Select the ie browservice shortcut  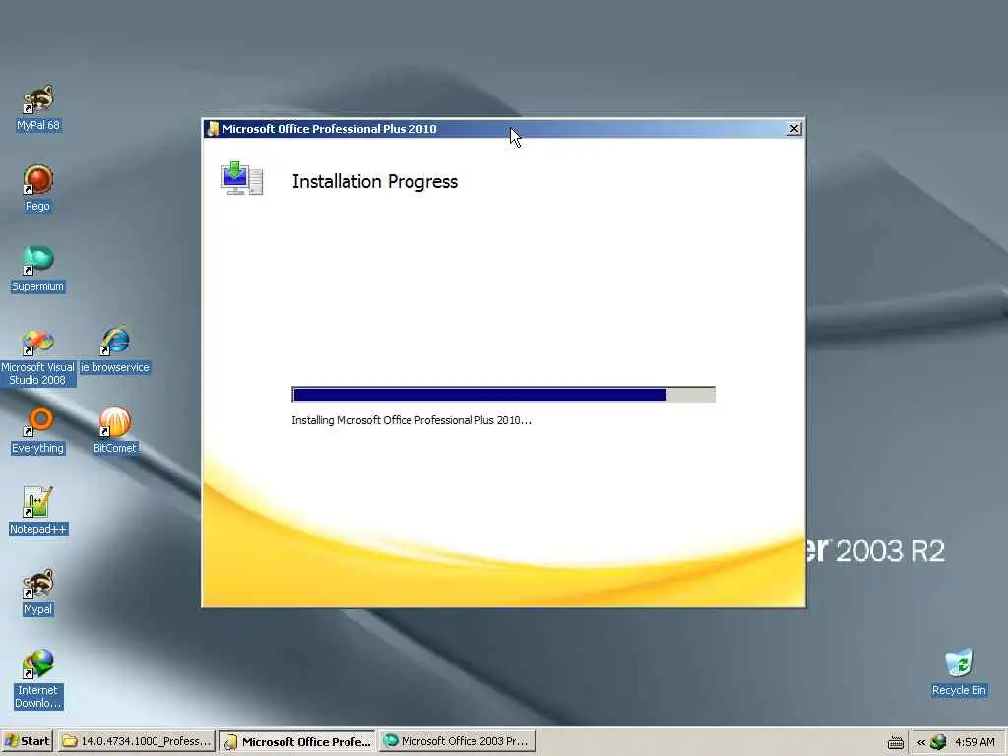click(115, 350)
